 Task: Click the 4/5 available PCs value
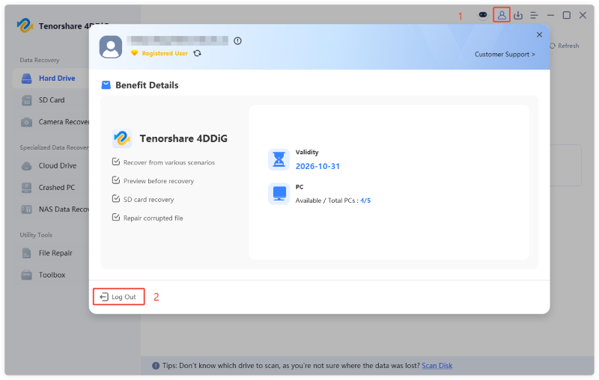pyautogui.click(x=365, y=200)
